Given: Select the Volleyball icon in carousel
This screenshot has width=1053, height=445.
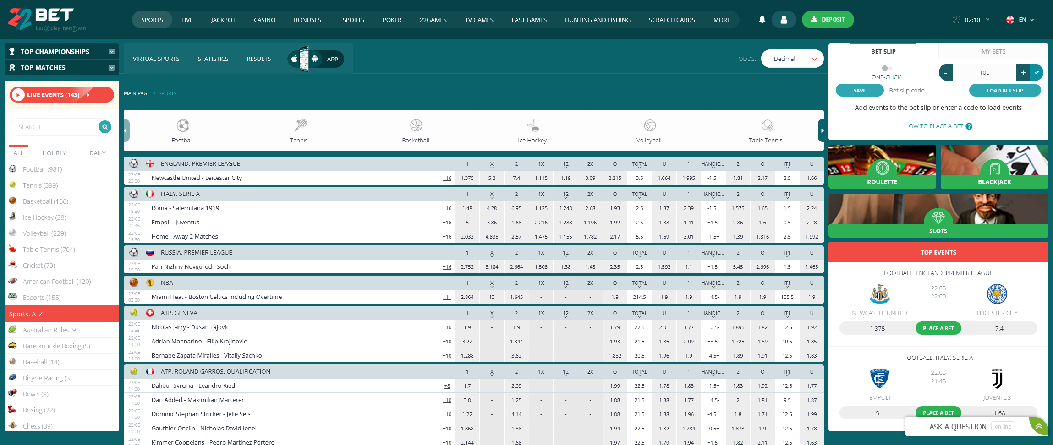Looking at the screenshot, I should pyautogui.click(x=649, y=125).
